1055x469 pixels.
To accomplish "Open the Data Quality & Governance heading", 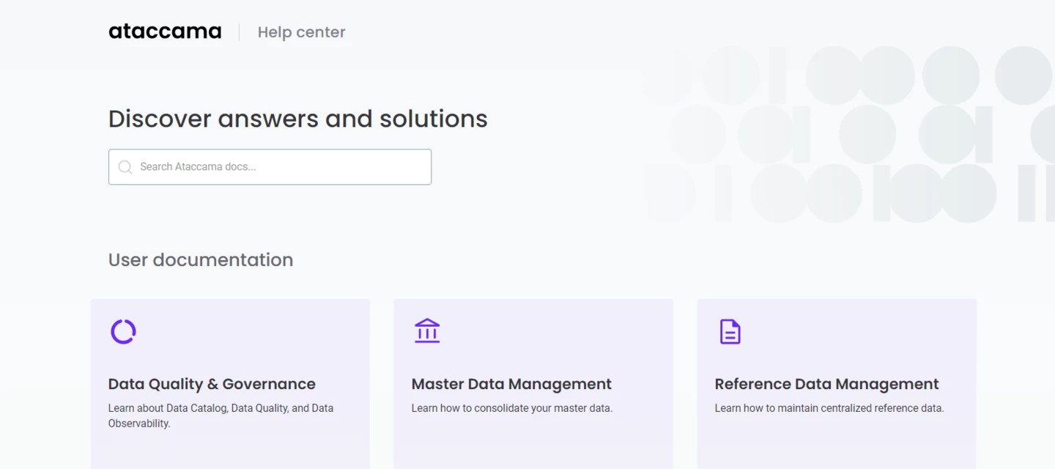I will pyautogui.click(x=212, y=384).
